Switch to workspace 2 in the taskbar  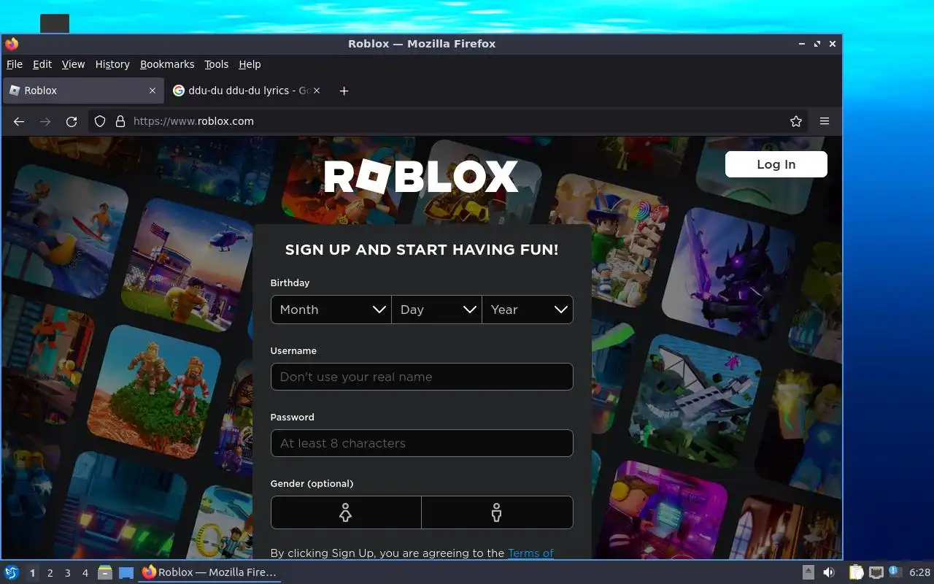(50, 573)
